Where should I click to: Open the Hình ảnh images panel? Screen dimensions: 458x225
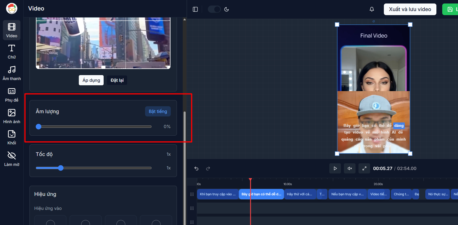12,116
